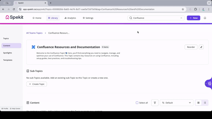Open the Help Center link
This screenshot has width=212, height=119.
[x=15, y=108]
